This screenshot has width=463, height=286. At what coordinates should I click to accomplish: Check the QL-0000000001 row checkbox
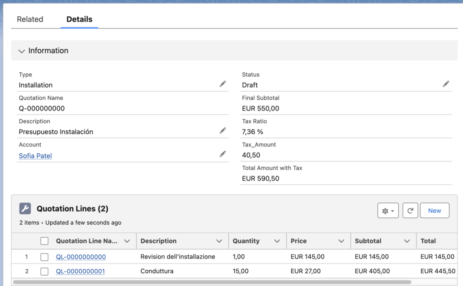pos(44,271)
